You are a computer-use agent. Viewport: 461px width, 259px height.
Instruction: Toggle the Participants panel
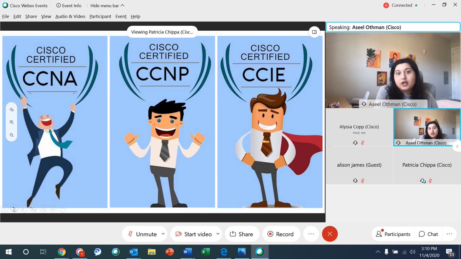(x=393, y=234)
